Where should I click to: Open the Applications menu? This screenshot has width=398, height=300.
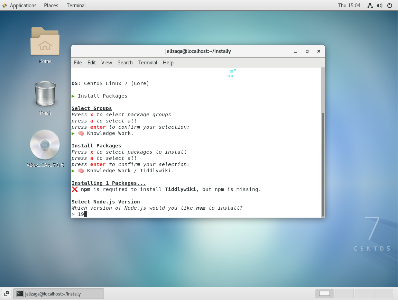click(x=23, y=6)
